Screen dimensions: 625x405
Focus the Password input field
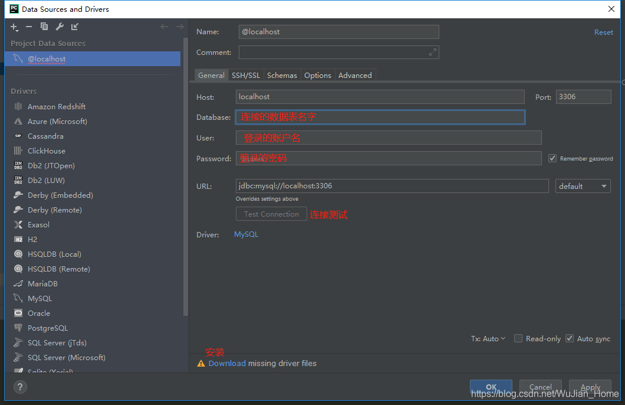tap(389, 158)
